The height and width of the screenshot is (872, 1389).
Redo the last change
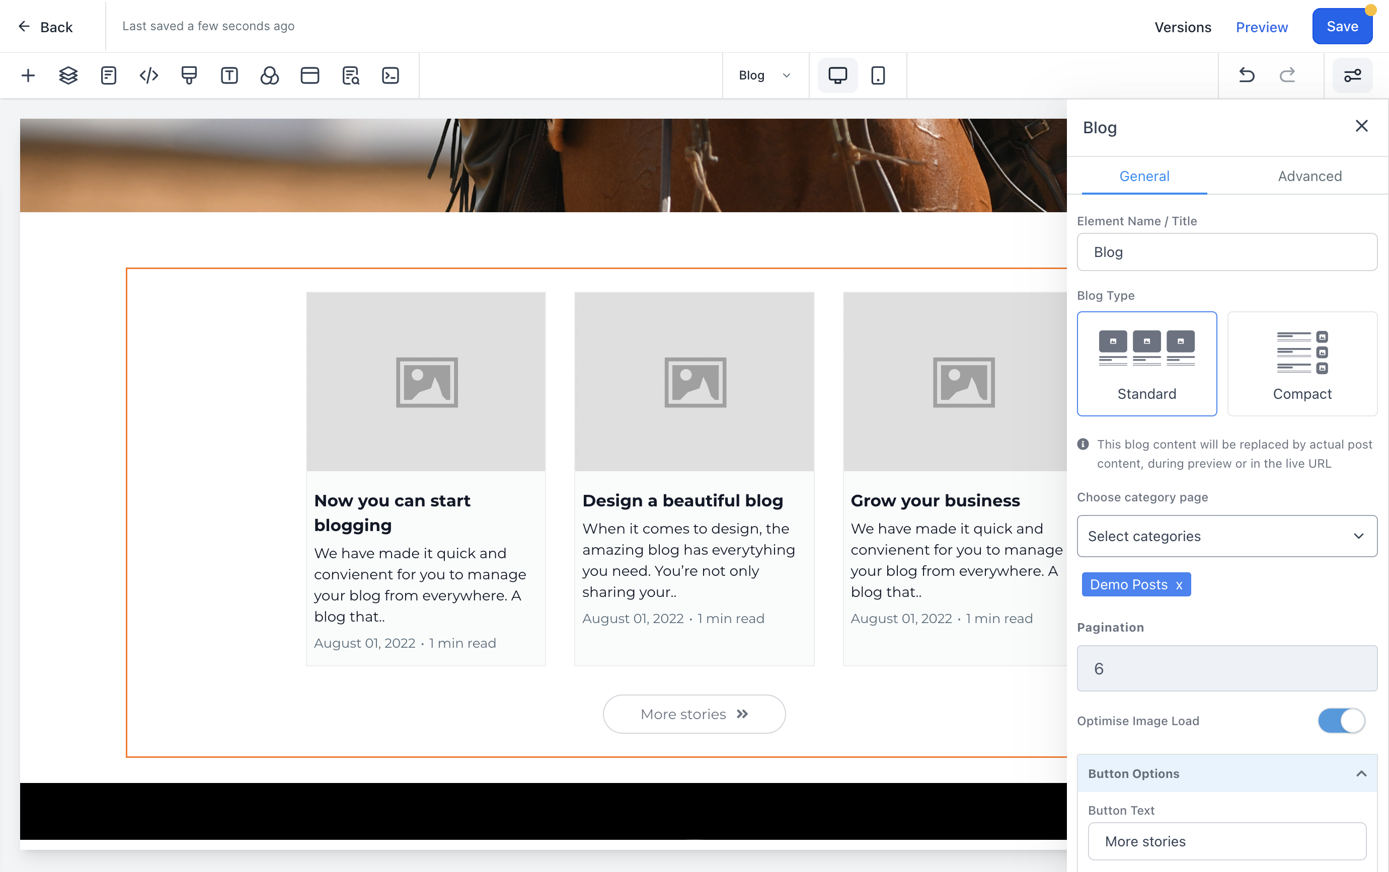(1287, 75)
